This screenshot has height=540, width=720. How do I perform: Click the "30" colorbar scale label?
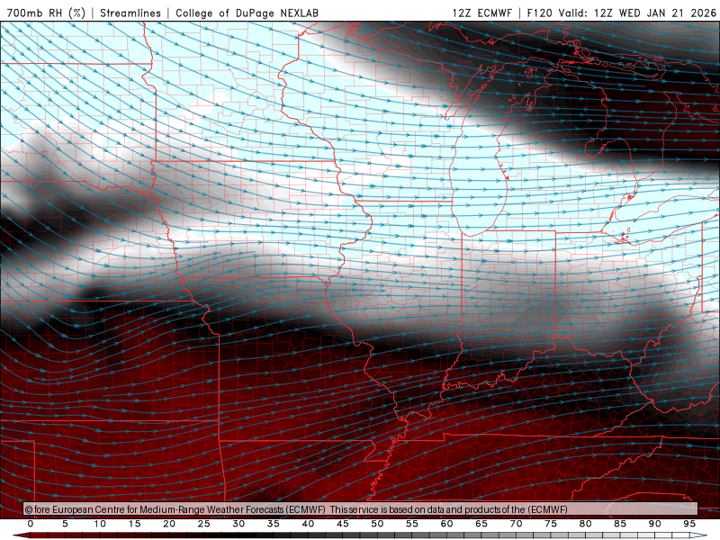click(238, 524)
